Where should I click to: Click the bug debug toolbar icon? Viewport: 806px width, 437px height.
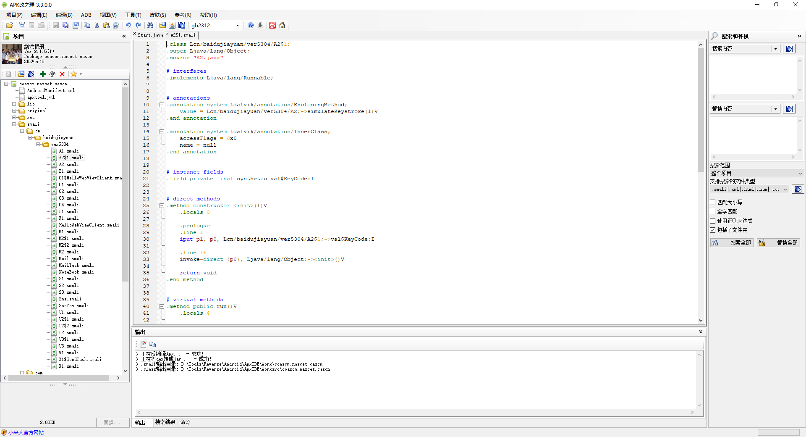pyautogui.click(x=260, y=25)
